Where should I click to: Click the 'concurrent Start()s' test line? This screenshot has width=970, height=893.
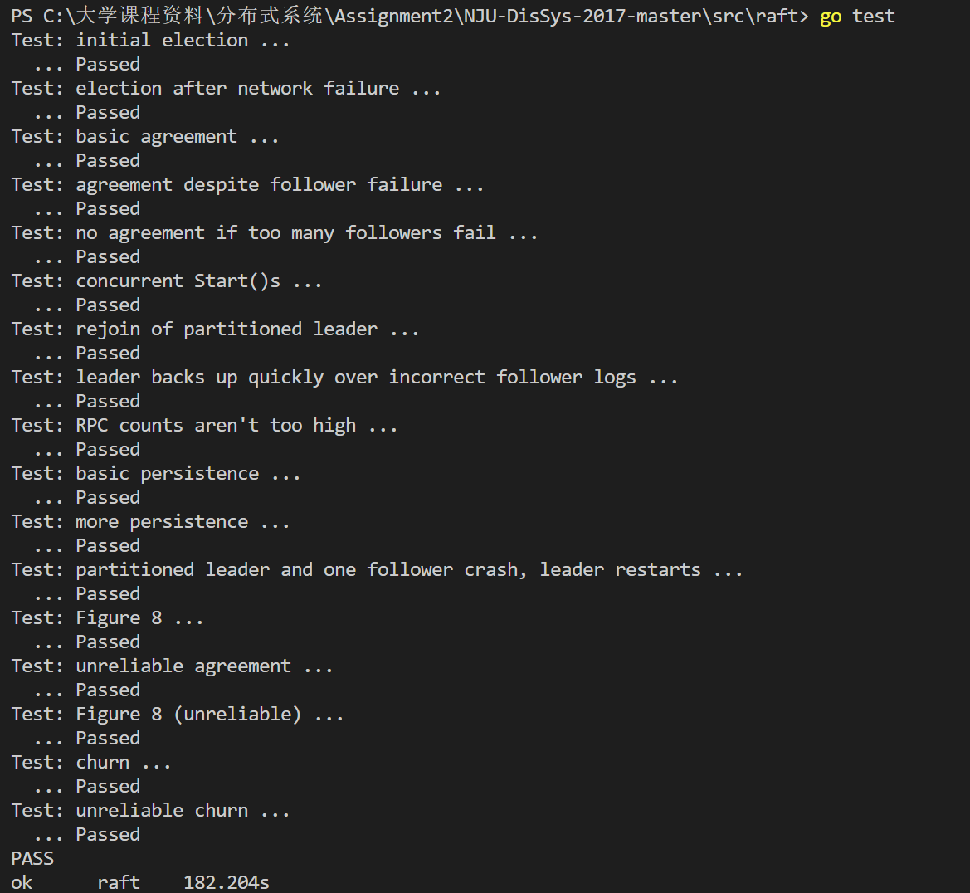[x=167, y=281]
